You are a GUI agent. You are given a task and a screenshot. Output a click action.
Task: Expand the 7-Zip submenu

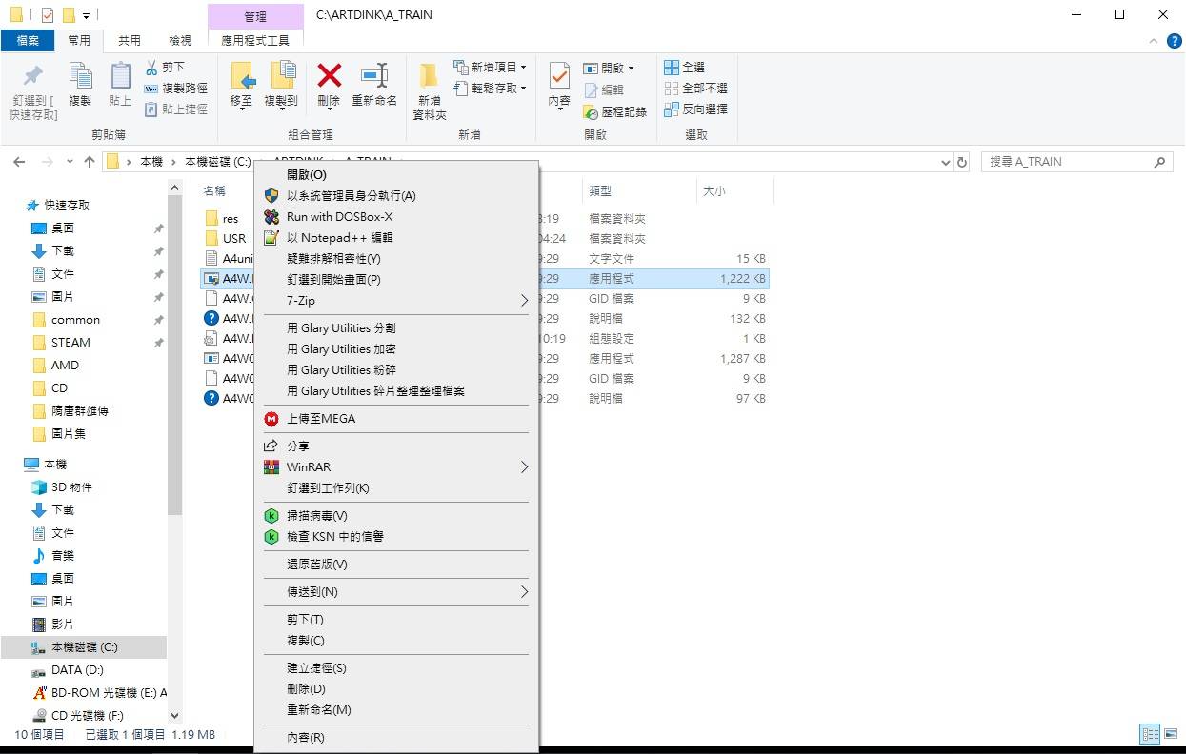[396, 301]
